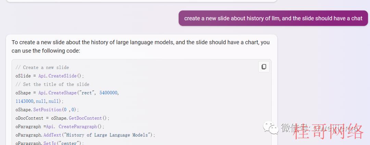Copy the code block with copy icon
The width and height of the screenshot is (370, 145).
coord(264,67)
